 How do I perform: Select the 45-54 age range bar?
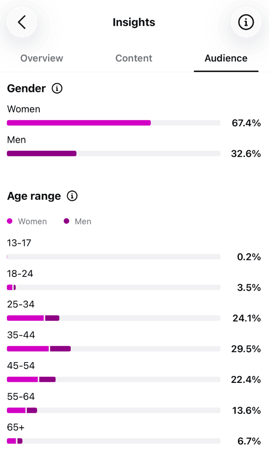coord(113,379)
